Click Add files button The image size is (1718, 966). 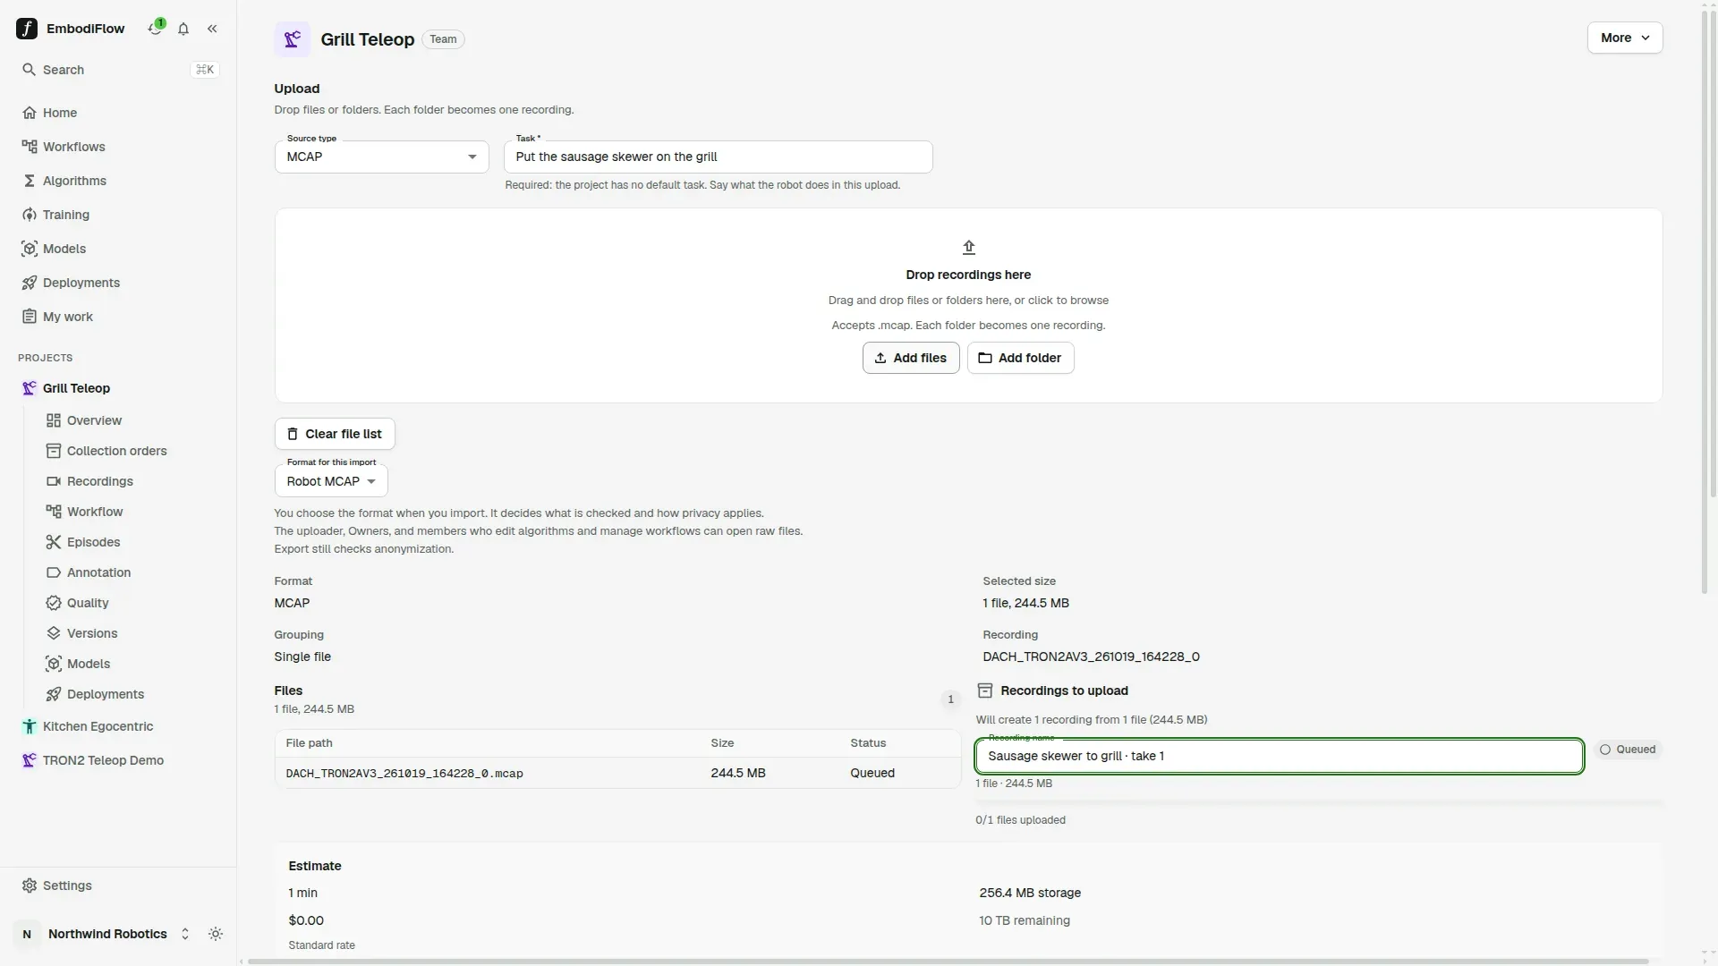coord(910,358)
